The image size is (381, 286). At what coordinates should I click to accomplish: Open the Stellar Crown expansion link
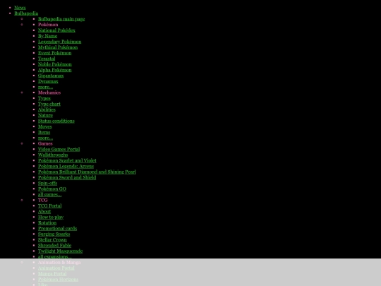[52, 240]
